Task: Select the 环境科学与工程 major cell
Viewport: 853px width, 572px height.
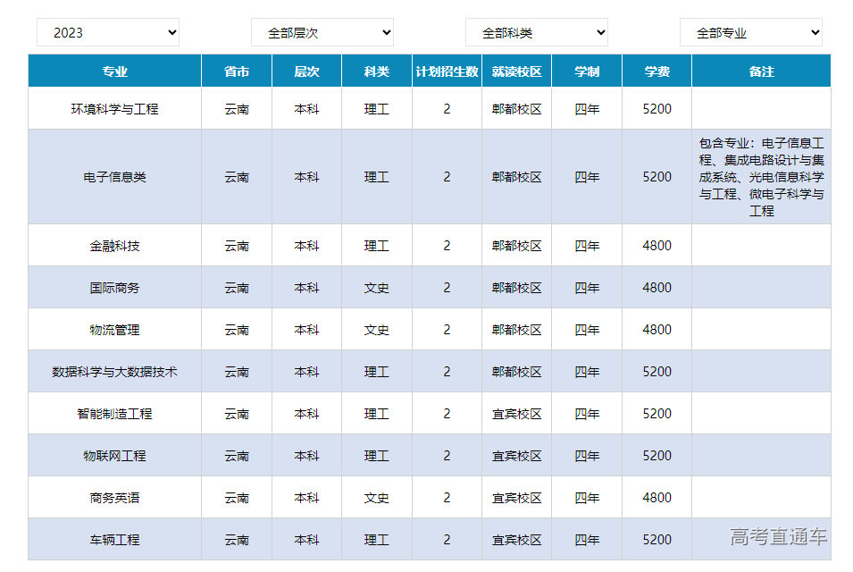Action: [x=114, y=109]
